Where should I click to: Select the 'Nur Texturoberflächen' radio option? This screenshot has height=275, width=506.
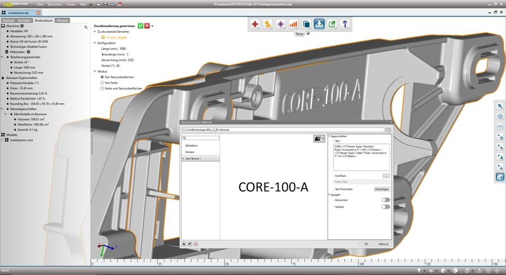click(103, 76)
